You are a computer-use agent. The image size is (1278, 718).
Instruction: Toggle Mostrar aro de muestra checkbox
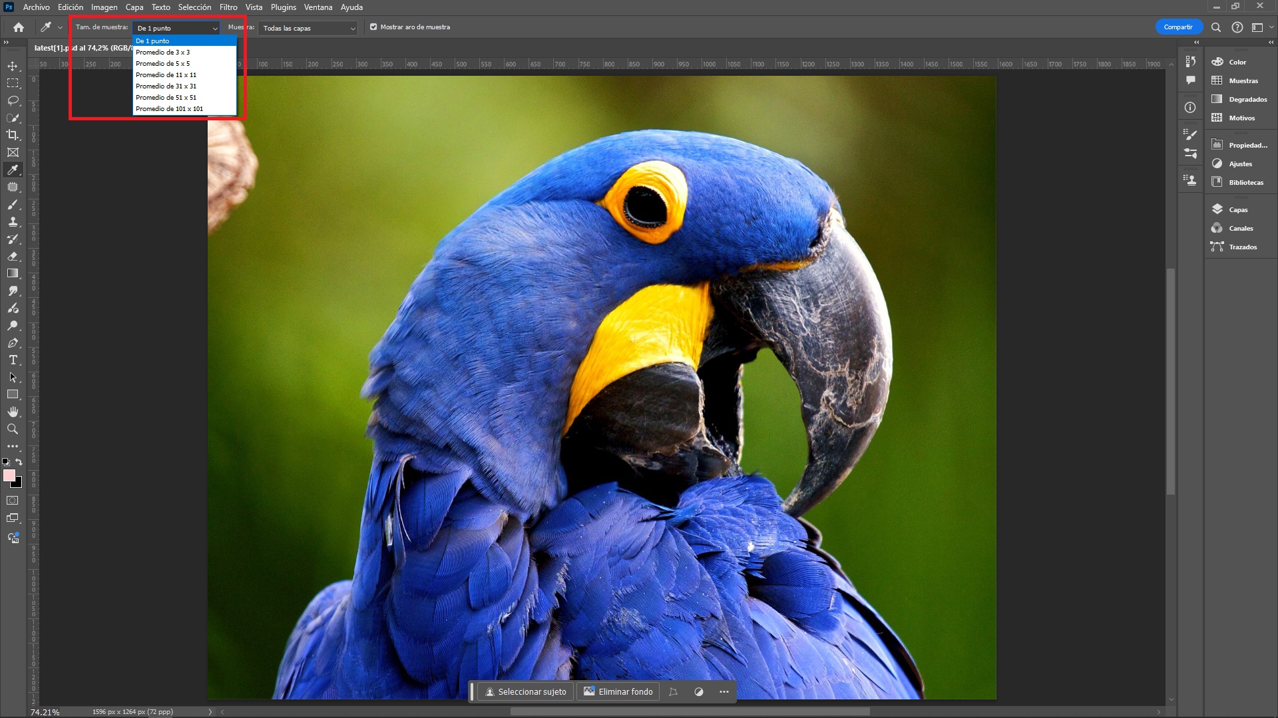click(x=373, y=27)
